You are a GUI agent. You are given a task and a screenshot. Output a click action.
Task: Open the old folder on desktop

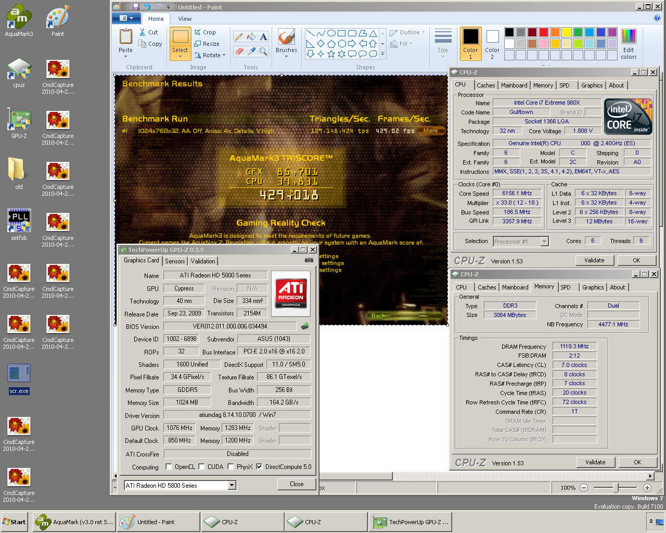pos(19,174)
